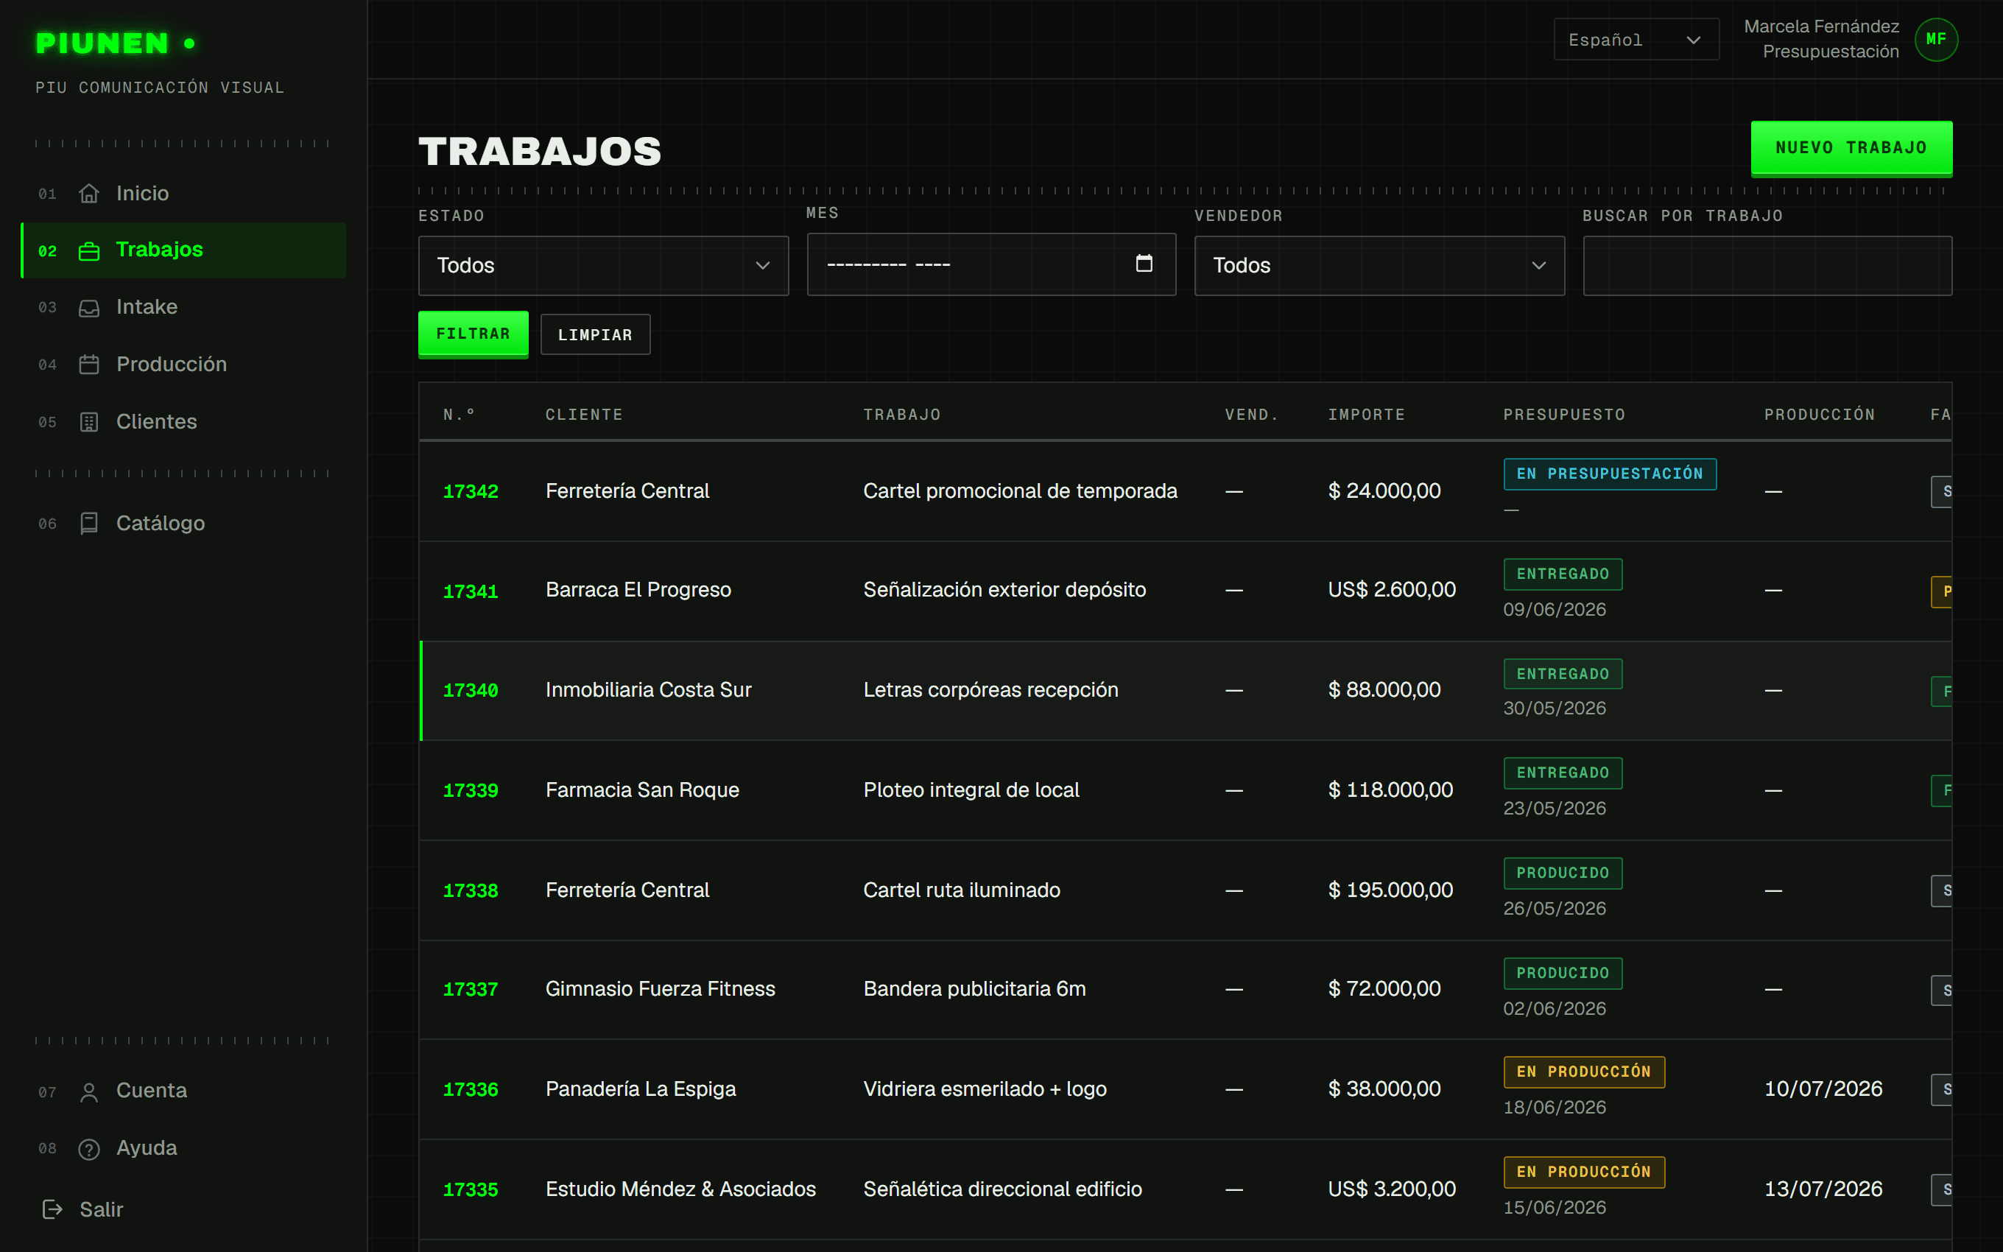Open the Catálogo section

click(x=184, y=524)
